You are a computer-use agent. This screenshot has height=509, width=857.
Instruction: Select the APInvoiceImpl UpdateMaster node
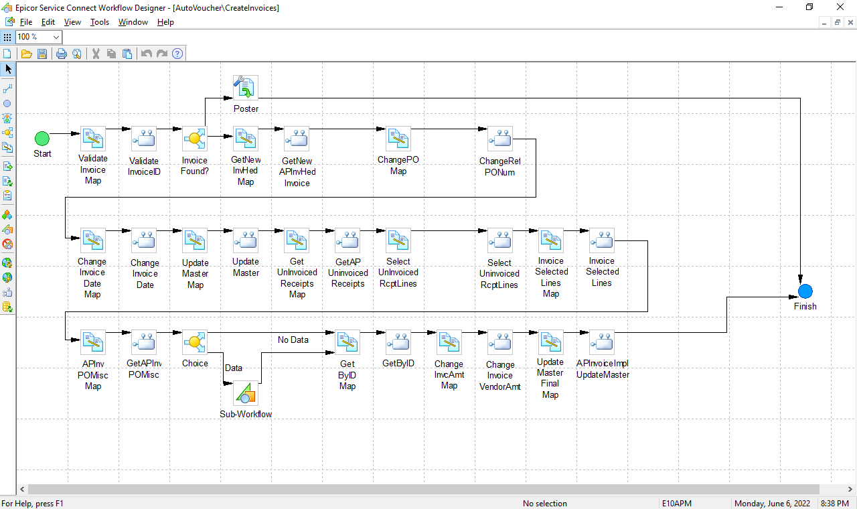coord(602,342)
